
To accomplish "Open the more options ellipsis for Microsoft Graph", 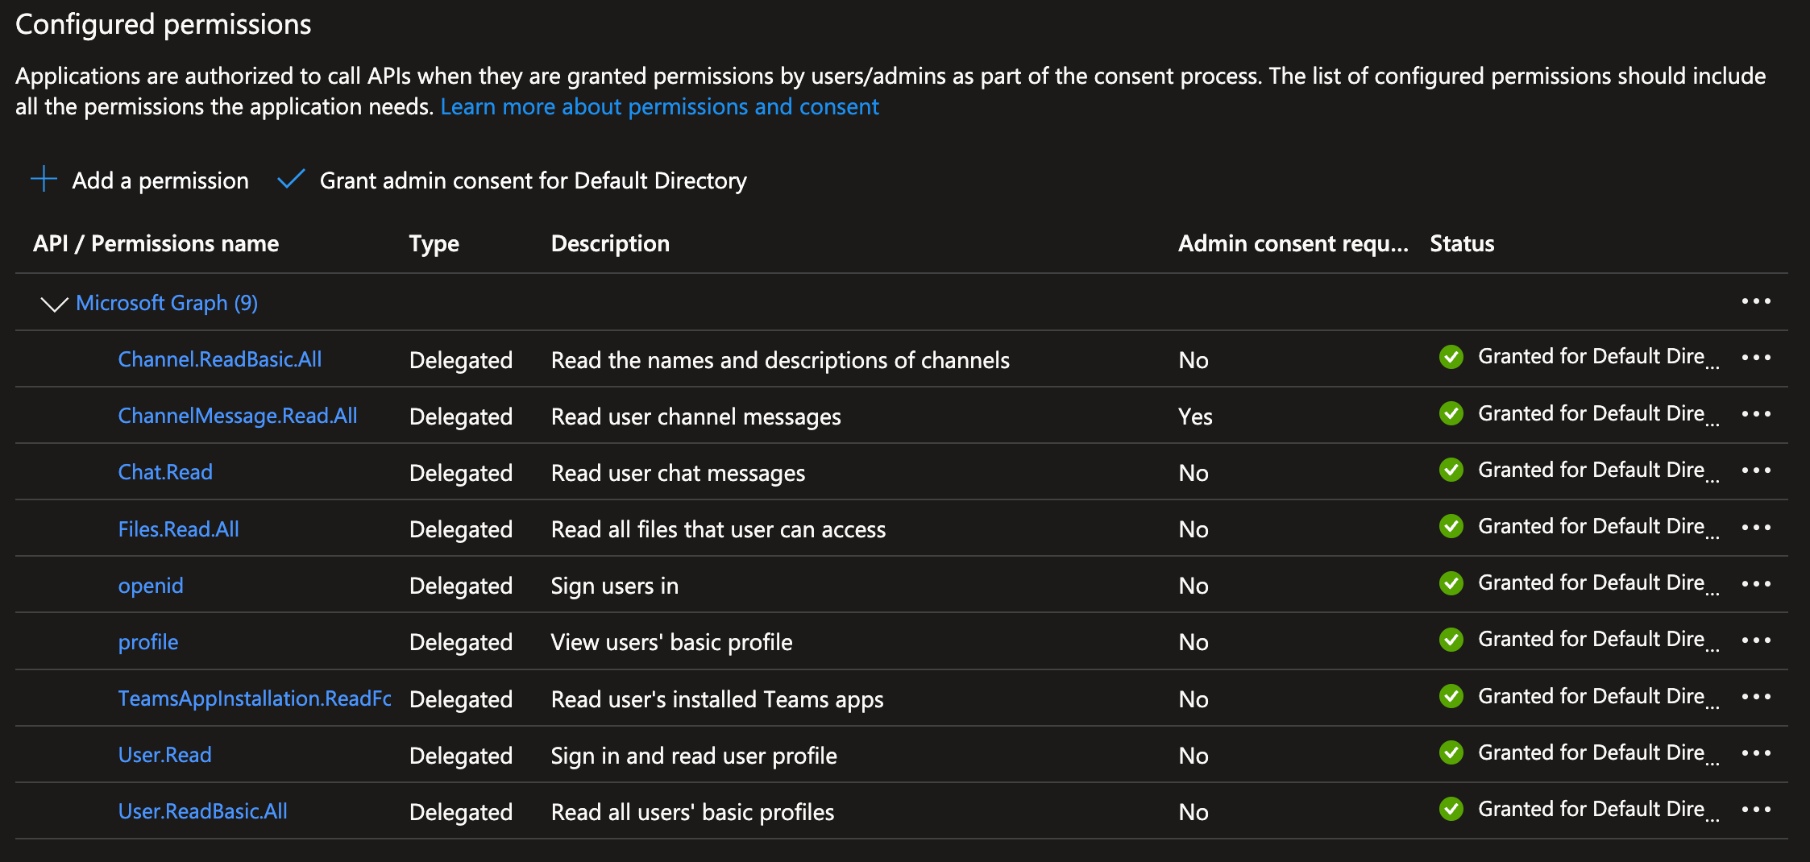I will pyautogui.click(x=1755, y=301).
